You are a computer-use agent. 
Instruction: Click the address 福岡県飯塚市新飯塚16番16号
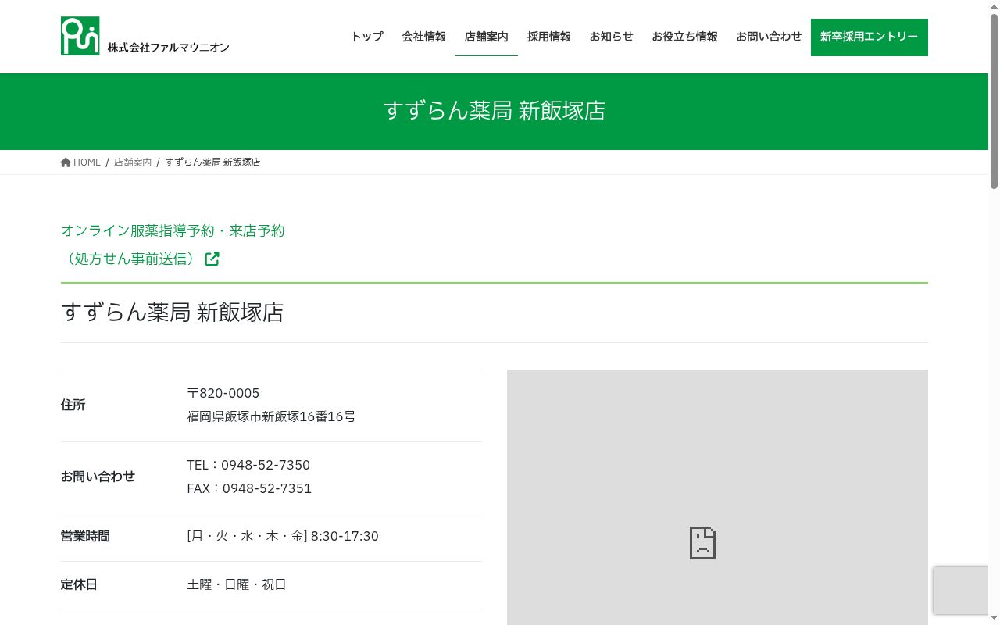coord(272,416)
